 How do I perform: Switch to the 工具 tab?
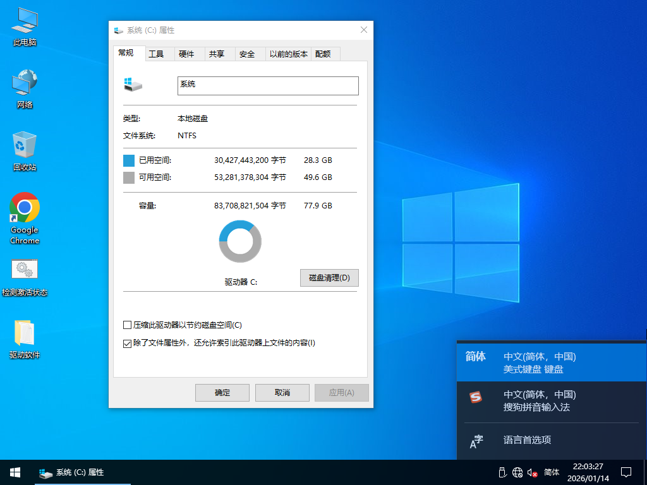coord(156,54)
